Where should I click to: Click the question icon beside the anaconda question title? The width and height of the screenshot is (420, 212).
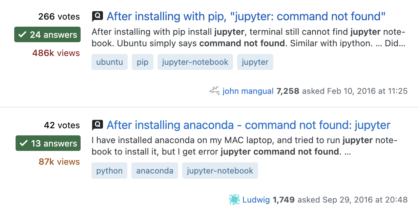(98, 125)
